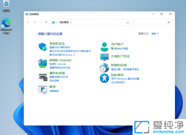
Task: Click the 控制面板 breadcrumb in address bar
Action: pyautogui.click(x=64, y=22)
